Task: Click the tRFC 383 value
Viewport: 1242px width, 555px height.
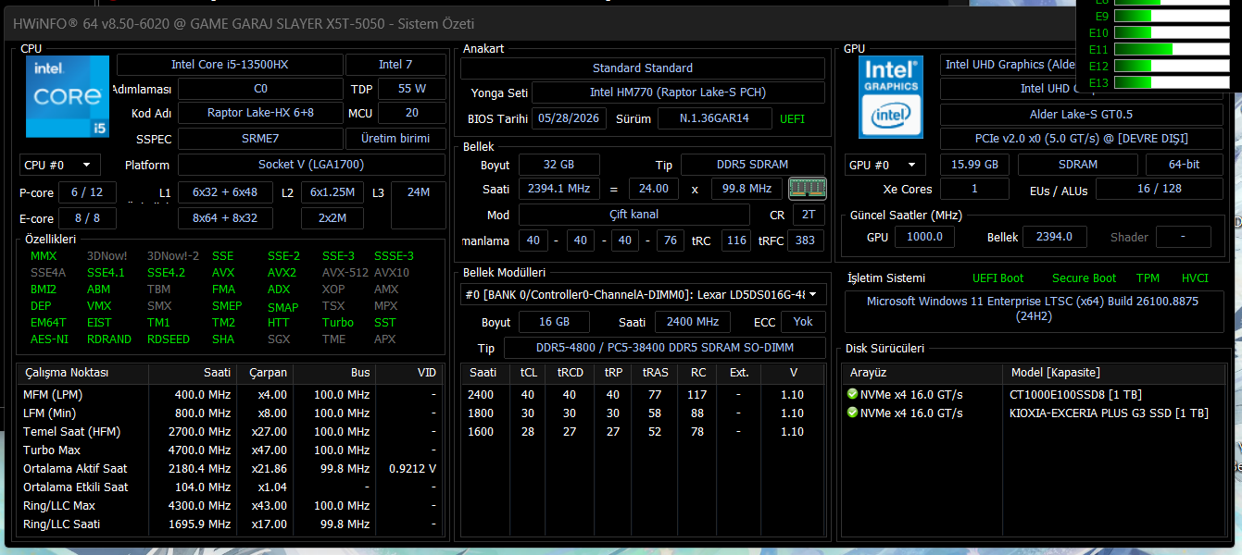Action: point(806,240)
